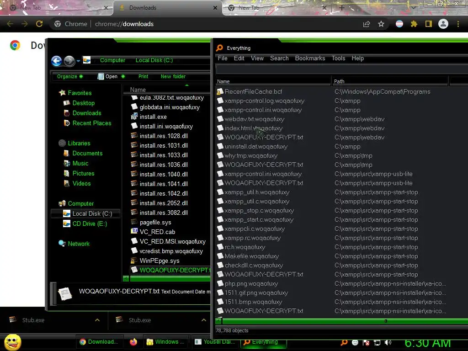Toggle the Chrome side panel icon
The width and height of the screenshot is (468, 351).
pyautogui.click(x=429, y=24)
